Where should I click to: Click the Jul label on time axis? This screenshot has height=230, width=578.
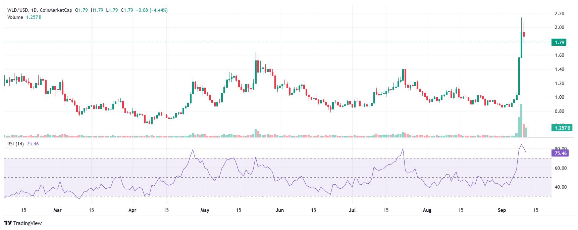point(352,210)
